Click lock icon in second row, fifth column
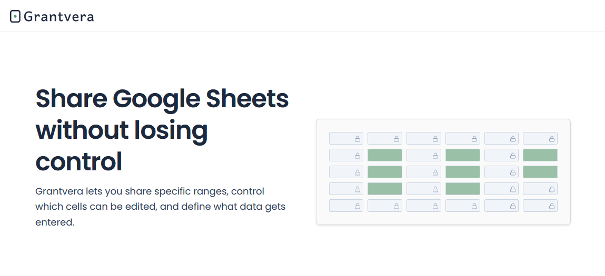The height and width of the screenshot is (276, 605). click(x=513, y=156)
